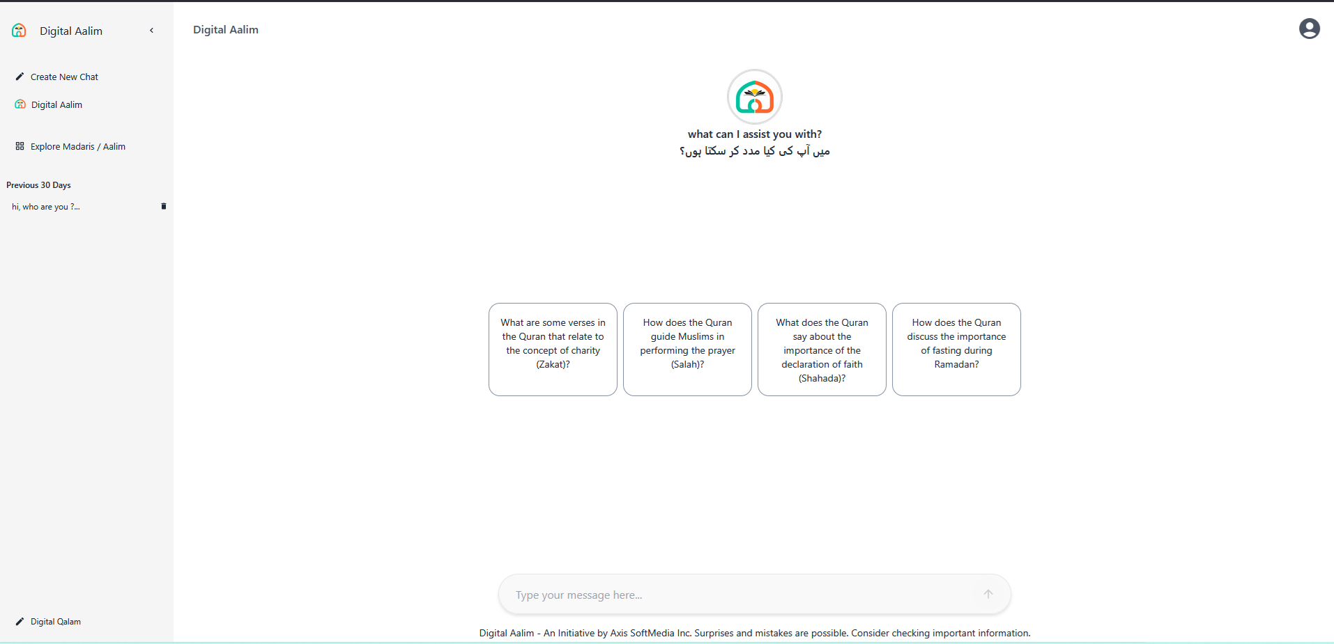Select the fasting during Ramadan suggestion
Image resolution: width=1334 pixels, height=644 pixels.
pos(956,350)
